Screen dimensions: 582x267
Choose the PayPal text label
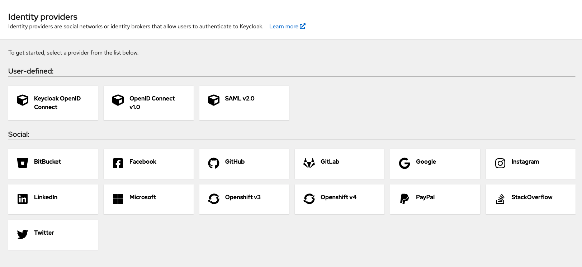pyautogui.click(x=425, y=197)
